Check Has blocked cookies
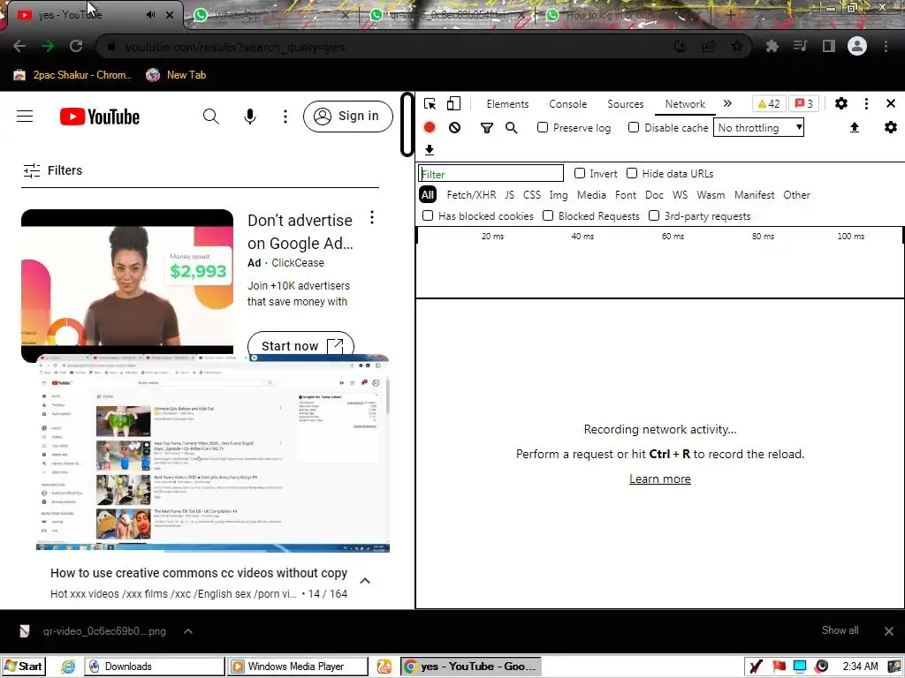905x678 pixels. 428,215
